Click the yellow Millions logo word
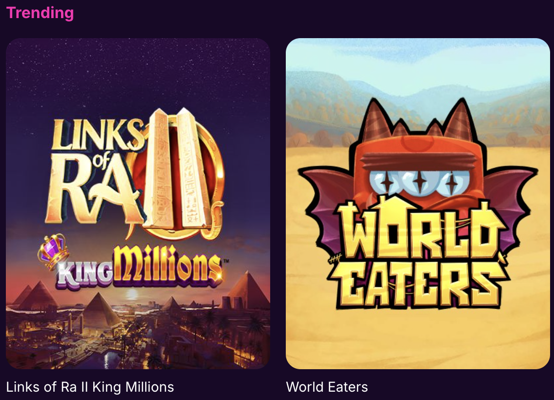Viewport: 554px width, 400px height. [168, 266]
